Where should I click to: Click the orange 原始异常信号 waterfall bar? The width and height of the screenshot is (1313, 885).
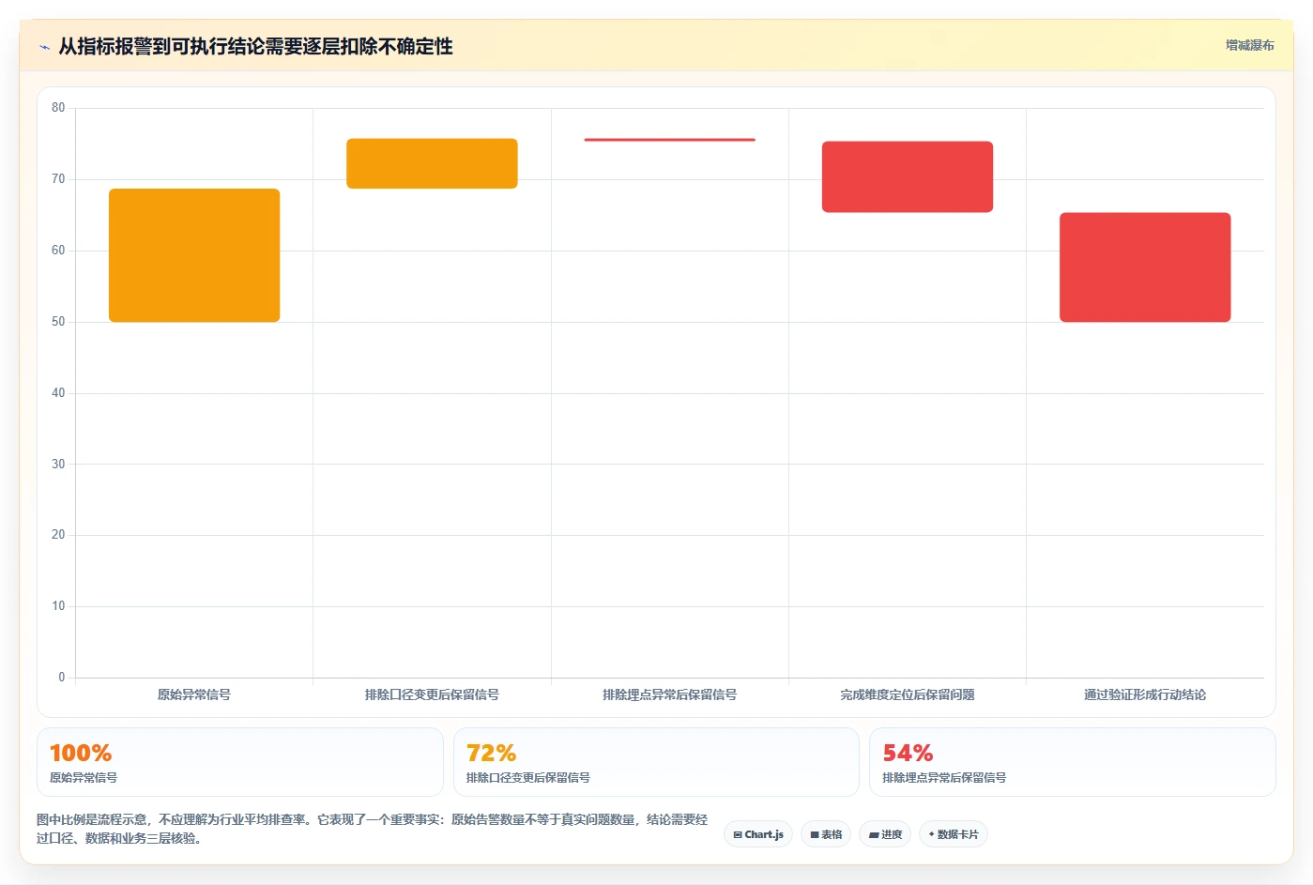click(194, 255)
